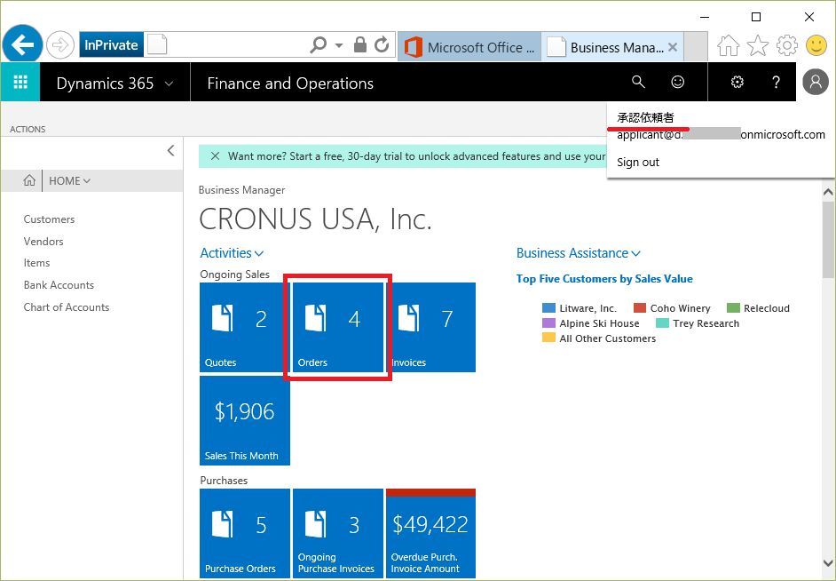Click the browser forward arrow button

pyautogui.click(x=59, y=45)
